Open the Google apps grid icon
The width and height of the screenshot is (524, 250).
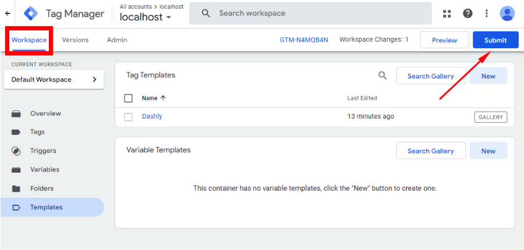click(x=447, y=13)
